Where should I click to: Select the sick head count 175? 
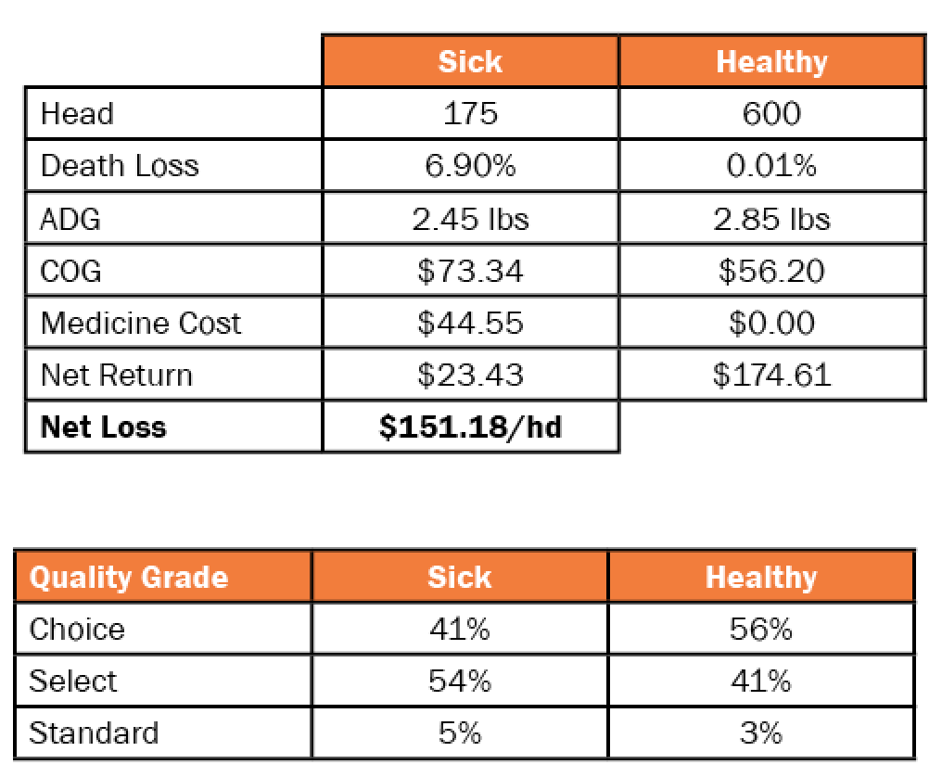[x=470, y=113]
